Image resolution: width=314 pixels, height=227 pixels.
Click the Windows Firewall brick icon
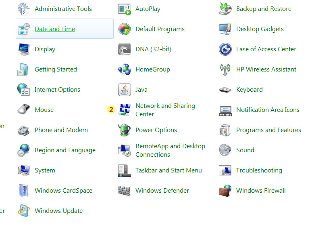click(x=225, y=191)
